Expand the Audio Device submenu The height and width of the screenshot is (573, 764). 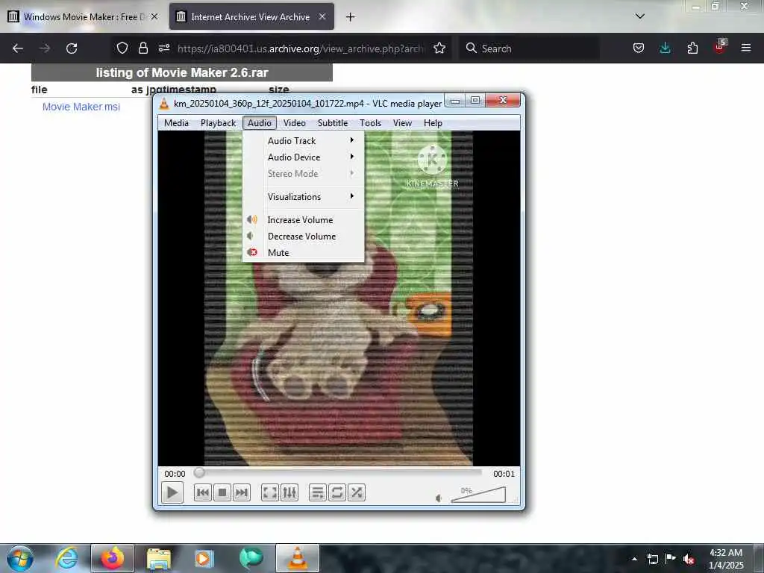click(x=303, y=157)
